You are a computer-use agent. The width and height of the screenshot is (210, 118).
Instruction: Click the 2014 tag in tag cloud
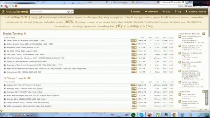coord(25,17)
